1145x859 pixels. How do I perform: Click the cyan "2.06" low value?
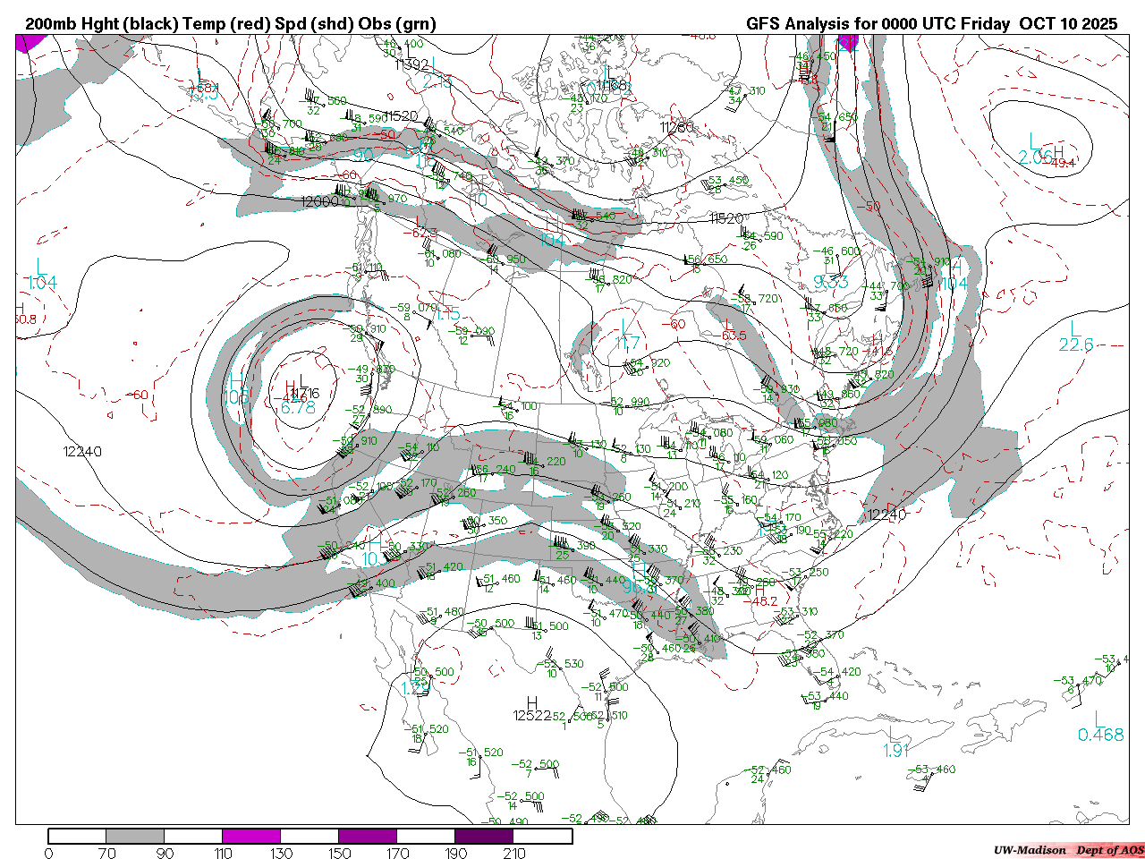(x=1035, y=157)
